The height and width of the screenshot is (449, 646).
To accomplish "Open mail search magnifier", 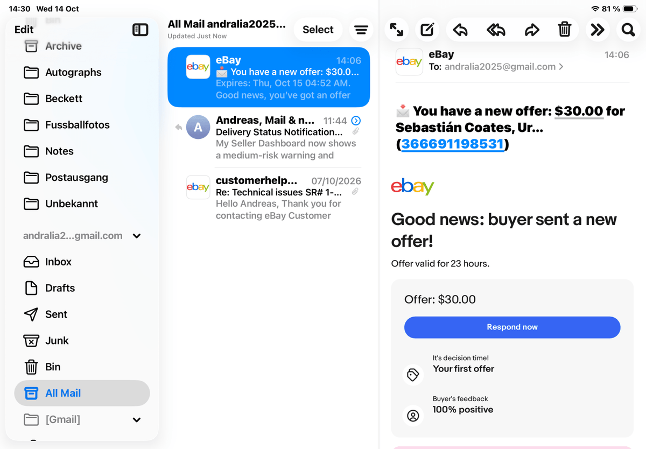I will click(628, 30).
